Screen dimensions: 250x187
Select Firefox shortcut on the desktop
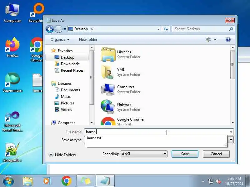point(12,47)
